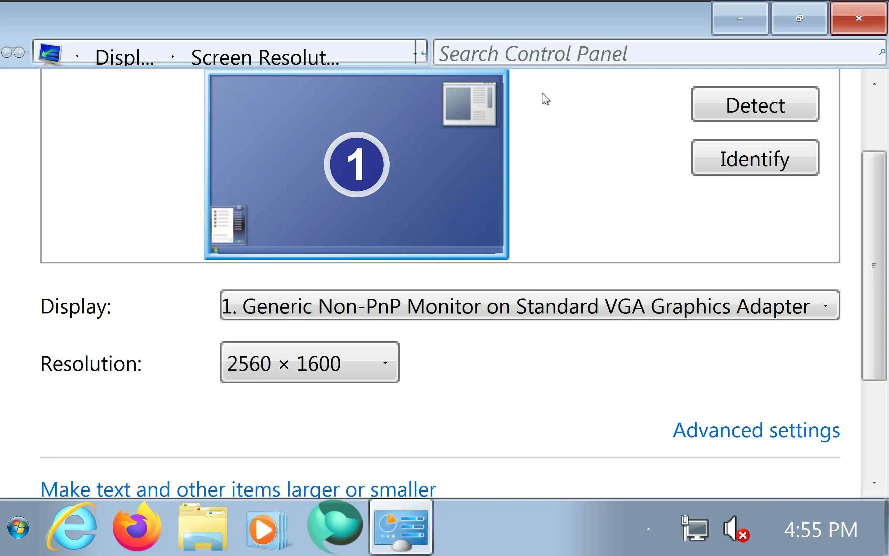Show hidden tray icons arrow

pyautogui.click(x=648, y=529)
